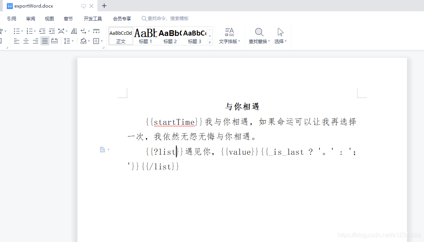Toggle justified paragraph alignment
The width and height of the screenshot is (424, 242).
tap(45, 41)
